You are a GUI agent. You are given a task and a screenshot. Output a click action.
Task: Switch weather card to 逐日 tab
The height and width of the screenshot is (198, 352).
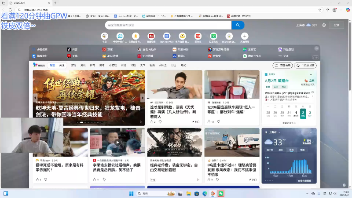pyautogui.click(x=281, y=150)
